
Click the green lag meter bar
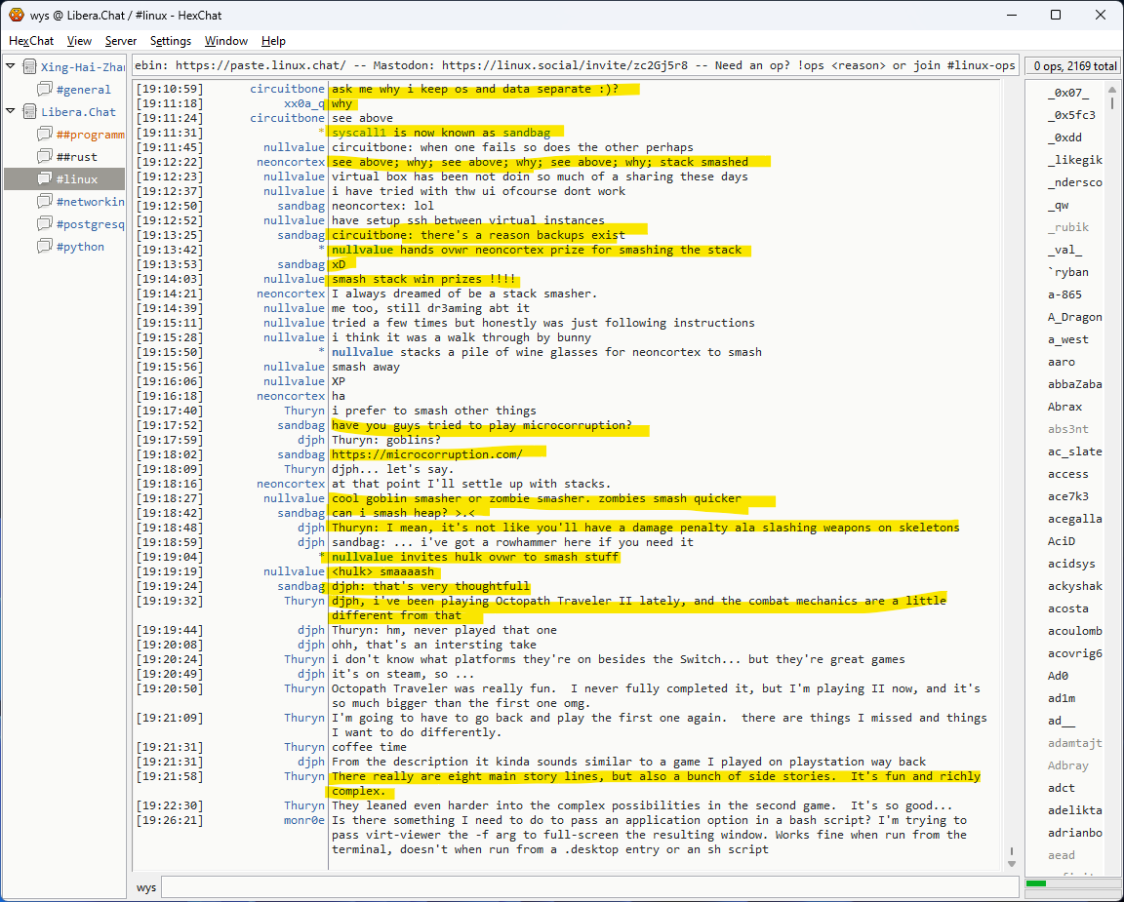tap(1036, 883)
